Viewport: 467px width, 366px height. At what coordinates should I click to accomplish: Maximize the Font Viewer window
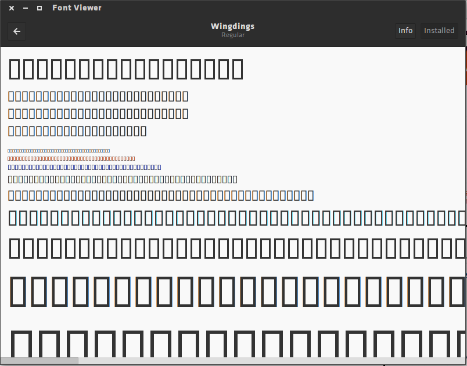[x=39, y=8]
